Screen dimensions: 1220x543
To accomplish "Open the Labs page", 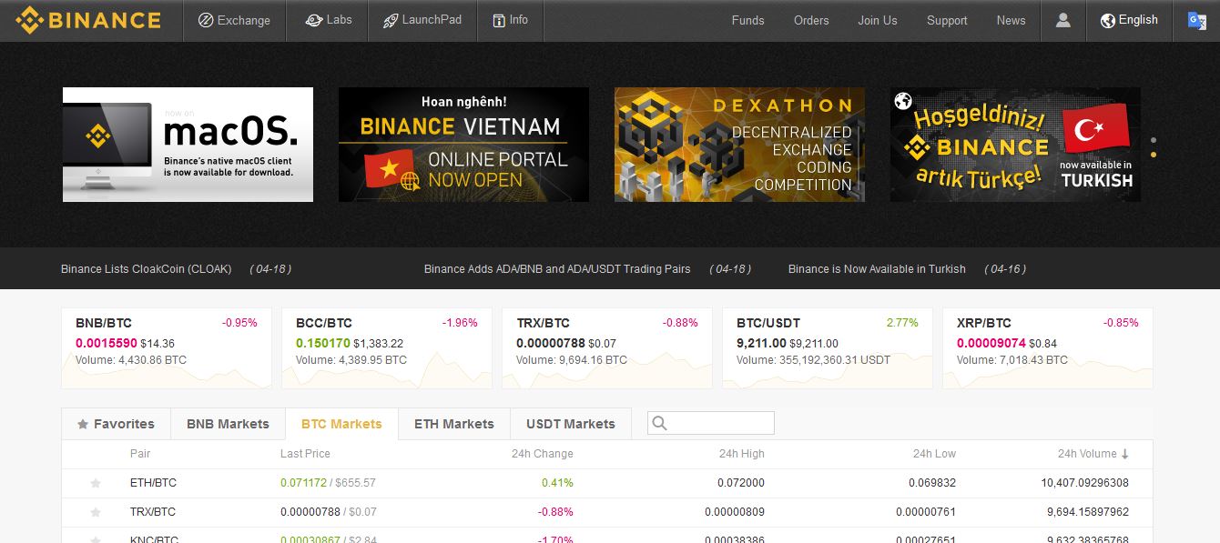I will tap(328, 20).
